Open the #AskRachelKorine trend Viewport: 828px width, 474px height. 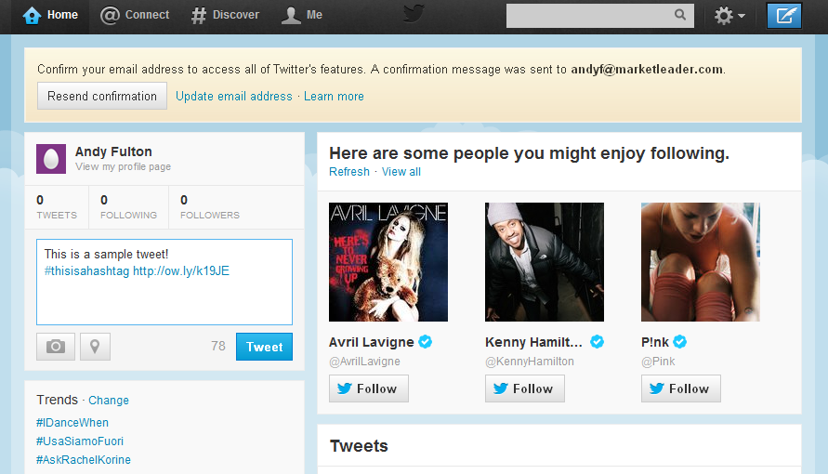tap(84, 460)
